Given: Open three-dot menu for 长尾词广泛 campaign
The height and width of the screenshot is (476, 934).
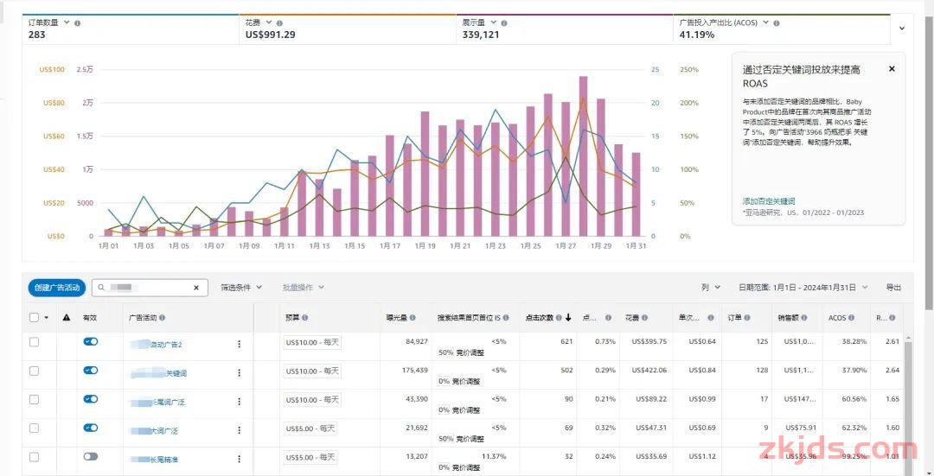Looking at the screenshot, I should tap(240, 402).
